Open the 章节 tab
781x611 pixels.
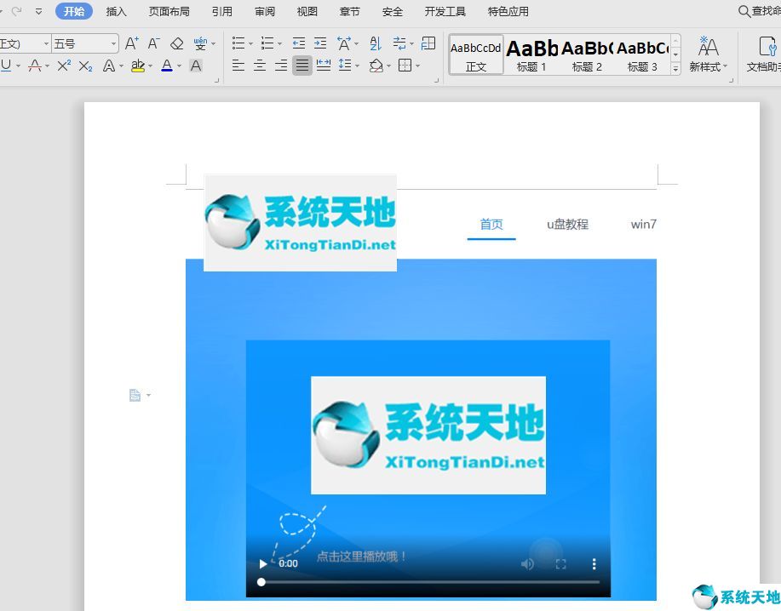click(x=350, y=11)
